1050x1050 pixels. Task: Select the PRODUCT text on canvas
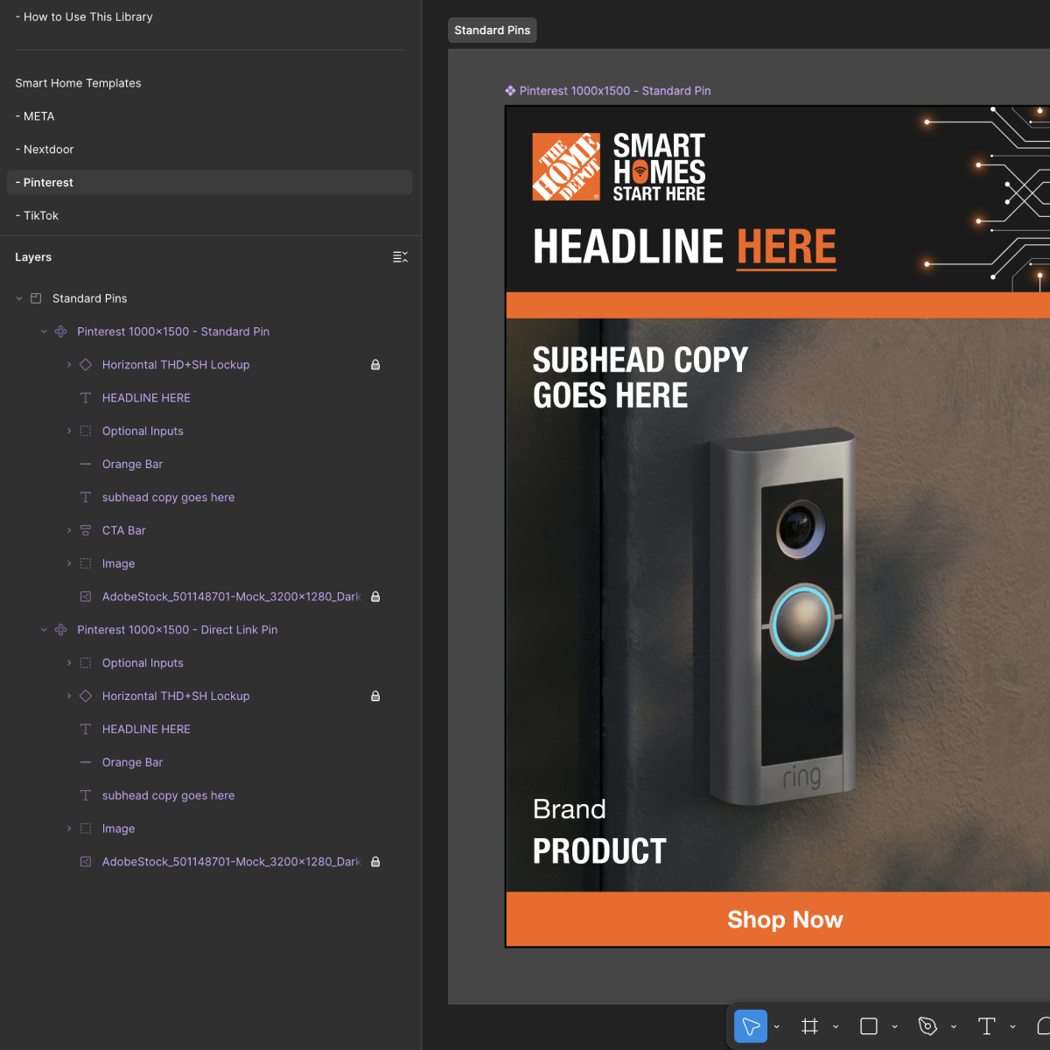point(599,851)
